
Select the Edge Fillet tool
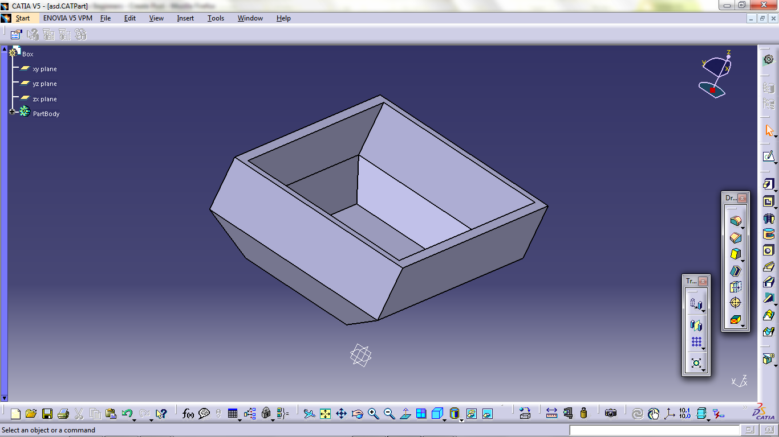click(x=736, y=222)
